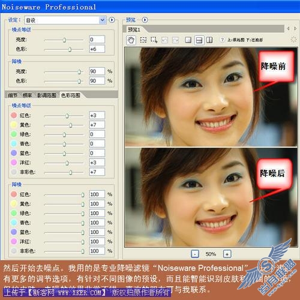Screen dimensions: 300x300
Task: Click the 洋红 noise reduction field showing 100
Action: 97,241
